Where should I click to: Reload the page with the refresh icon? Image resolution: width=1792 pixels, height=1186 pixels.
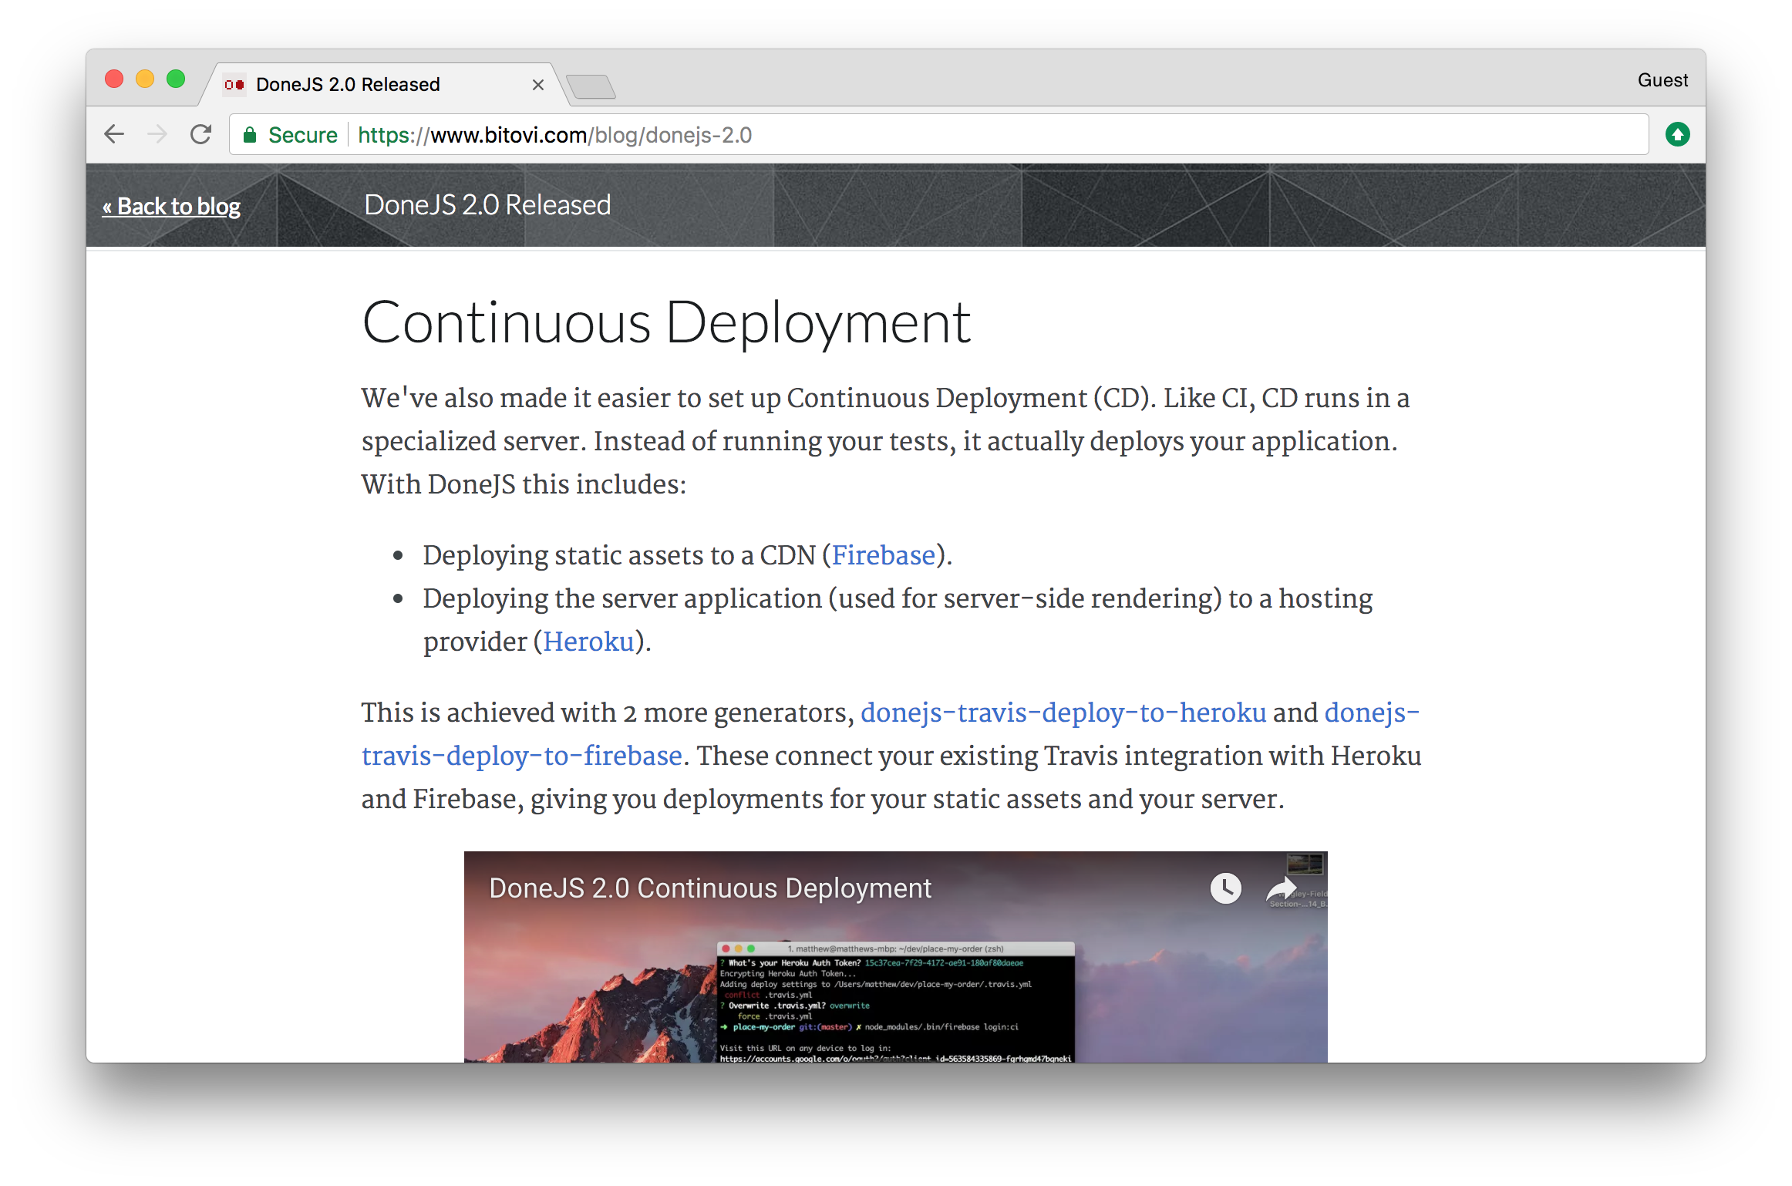[201, 134]
